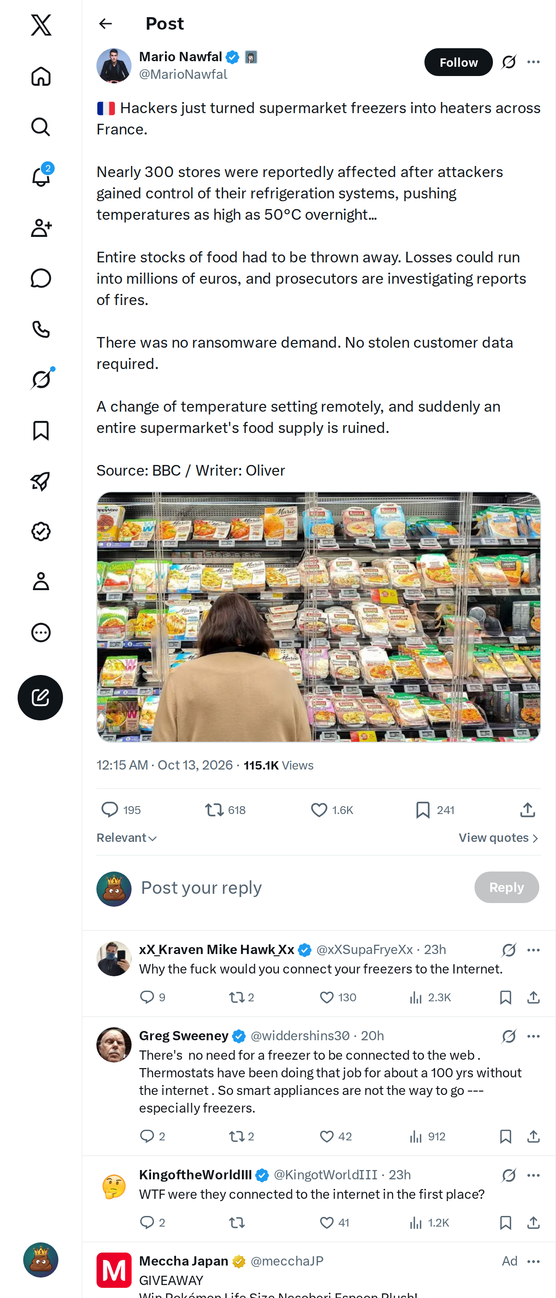The width and height of the screenshot is (556, 1298).
Task: Go back with the arrow icon
Action: 106,24
